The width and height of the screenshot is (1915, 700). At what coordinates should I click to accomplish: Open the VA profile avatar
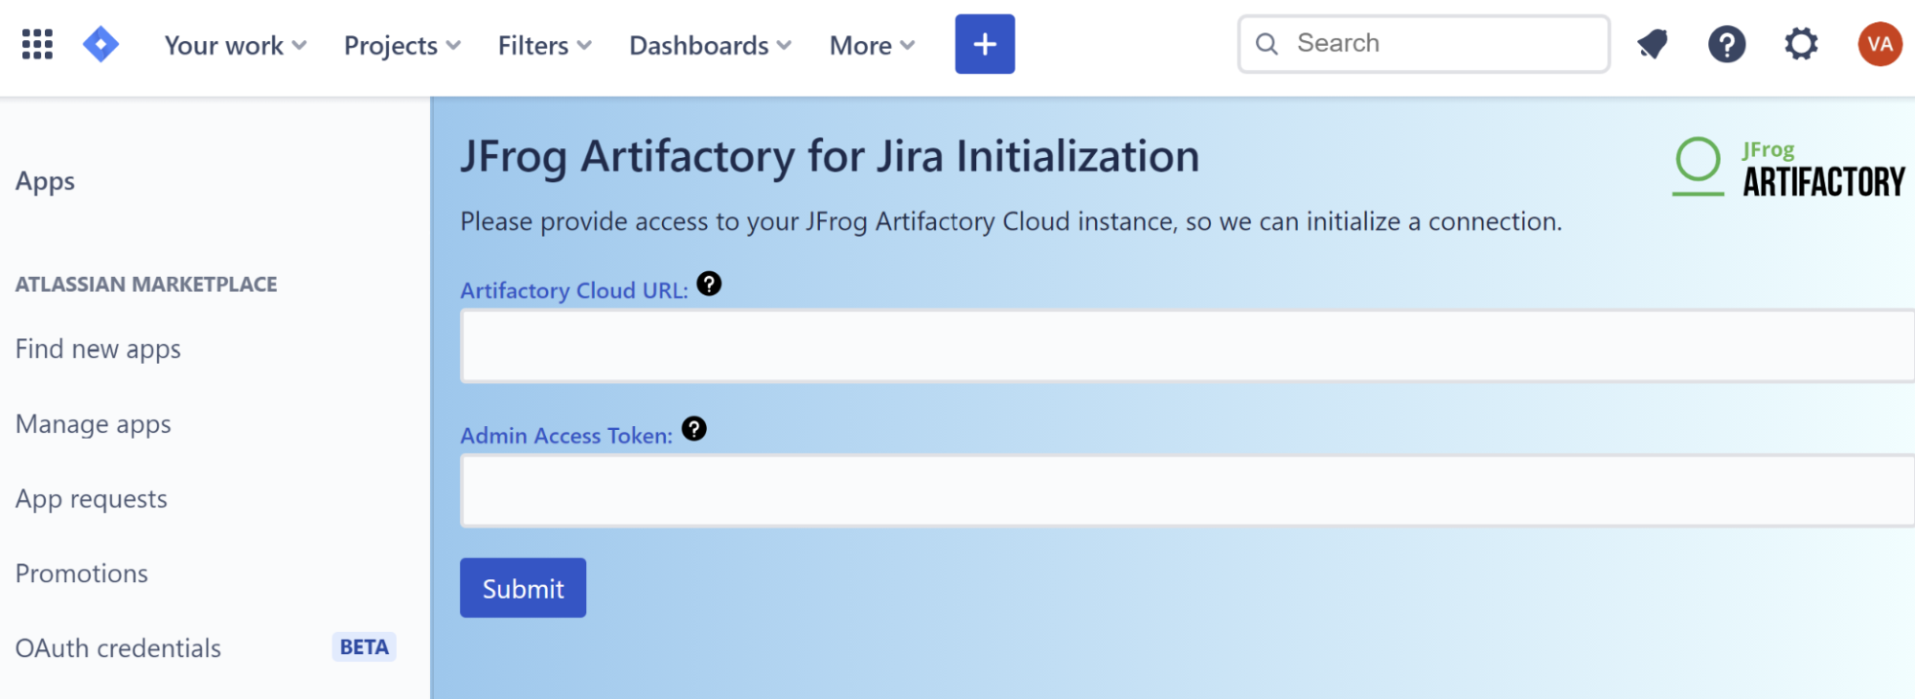(x=1880, y=44)
